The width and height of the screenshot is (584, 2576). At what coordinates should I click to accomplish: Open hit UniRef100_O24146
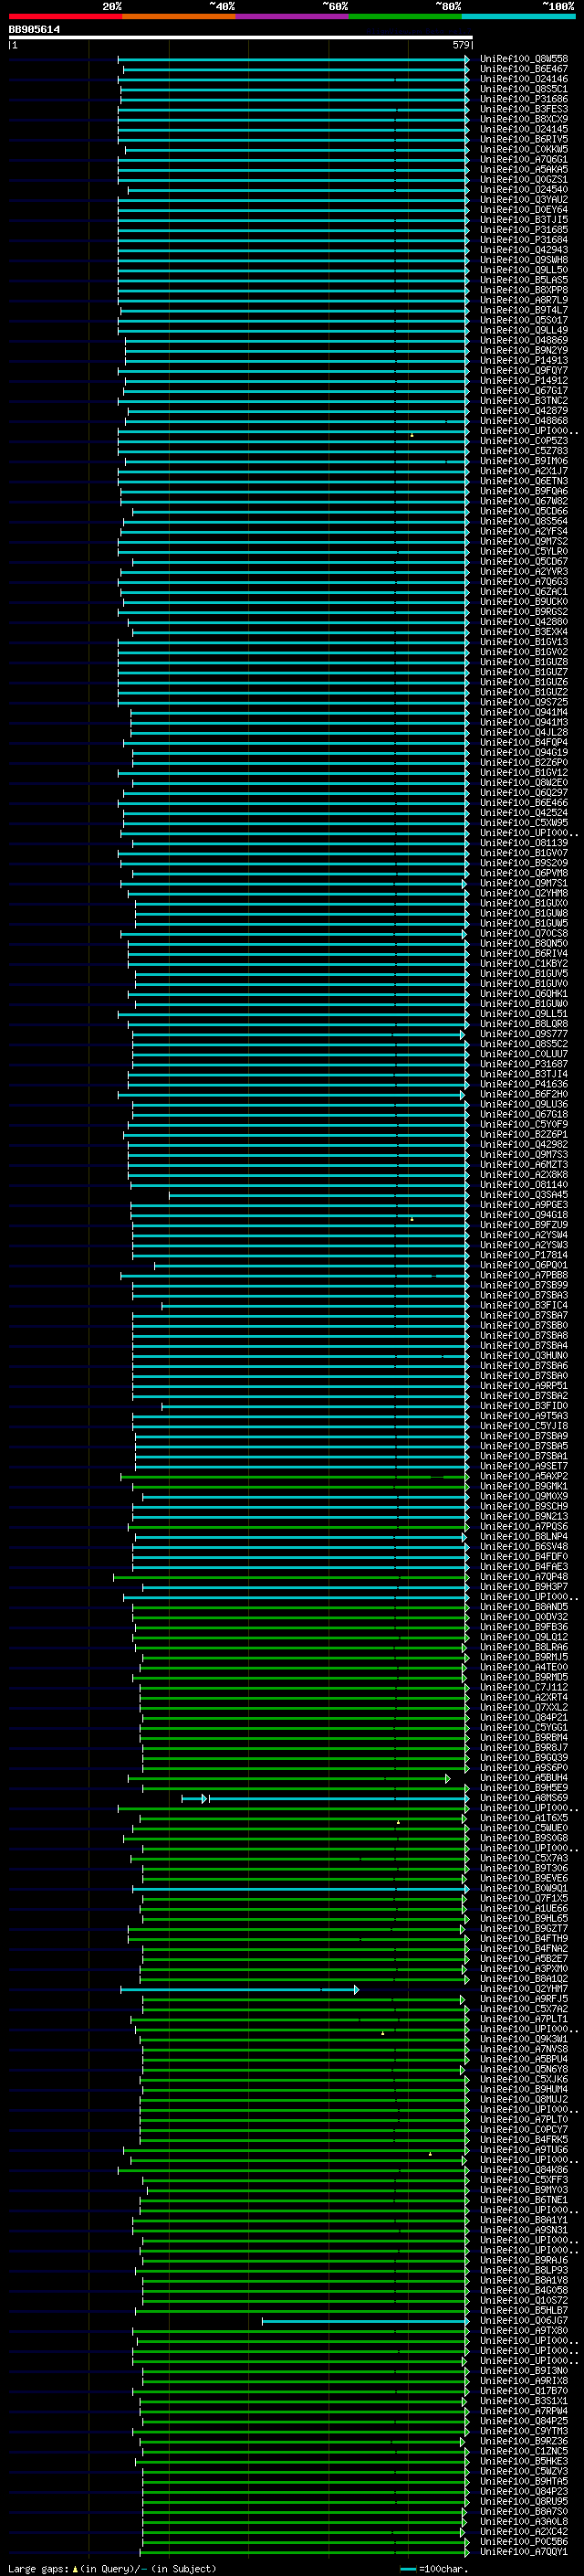coord(523,79)
